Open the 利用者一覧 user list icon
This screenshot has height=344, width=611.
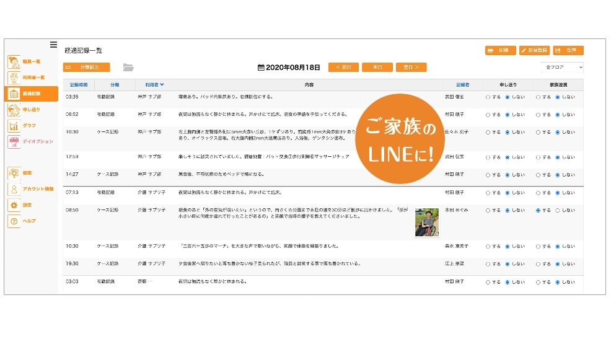14,77
